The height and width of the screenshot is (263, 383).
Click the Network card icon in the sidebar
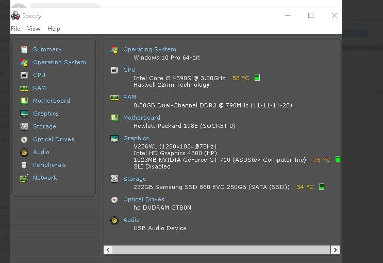pyautogui.click(x=24, y=178)
